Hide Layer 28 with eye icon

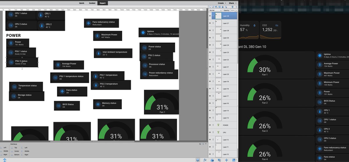coord(210,16)
